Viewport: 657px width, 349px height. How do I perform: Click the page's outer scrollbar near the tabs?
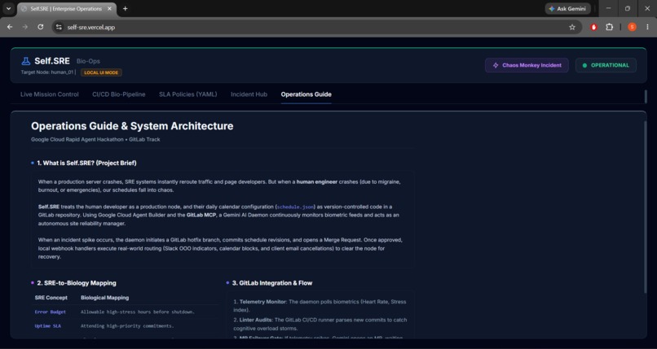click(646, 97)
